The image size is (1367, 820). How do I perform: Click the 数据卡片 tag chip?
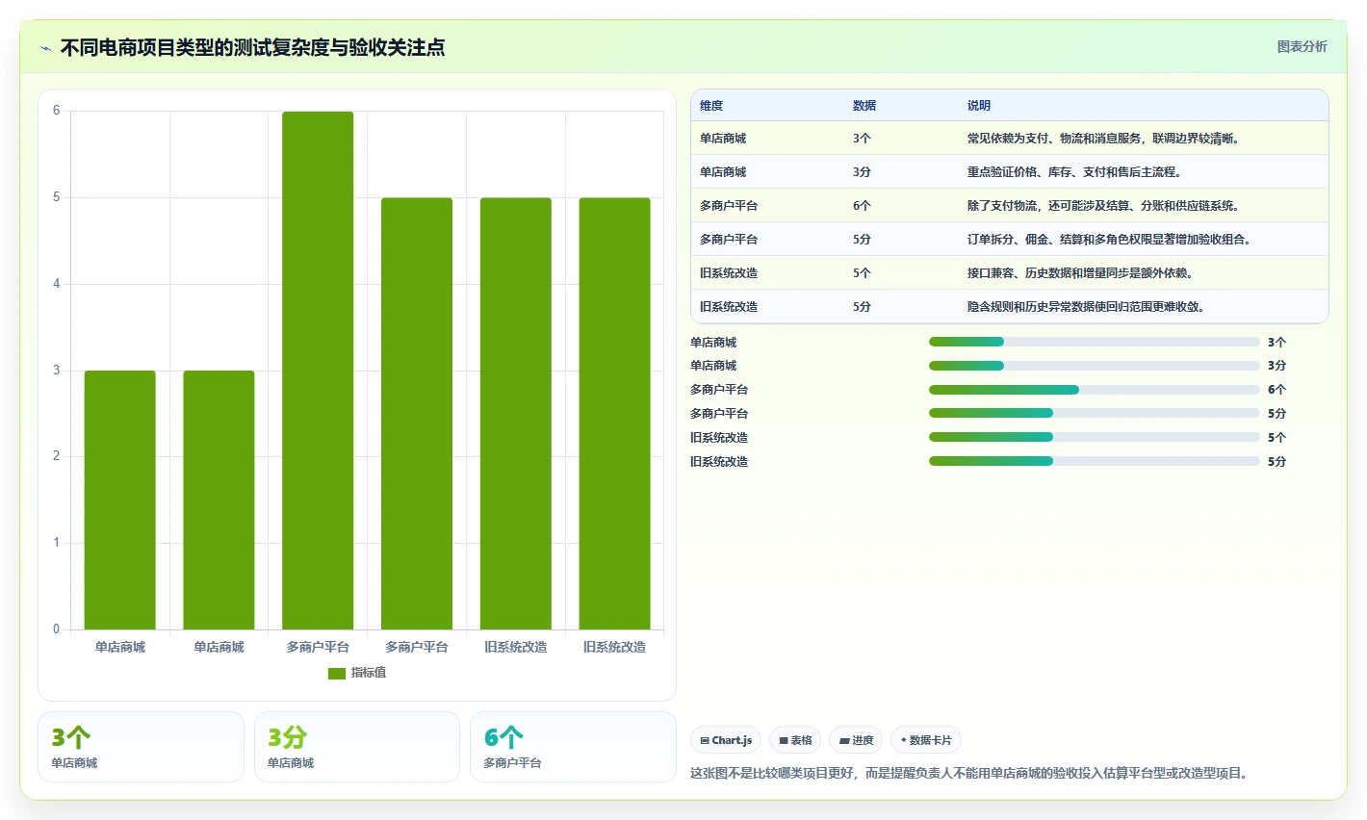[925, 740]
